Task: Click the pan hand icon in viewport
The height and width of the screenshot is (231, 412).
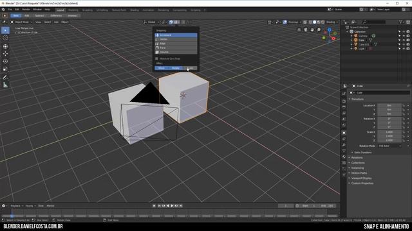Action: 312,30
